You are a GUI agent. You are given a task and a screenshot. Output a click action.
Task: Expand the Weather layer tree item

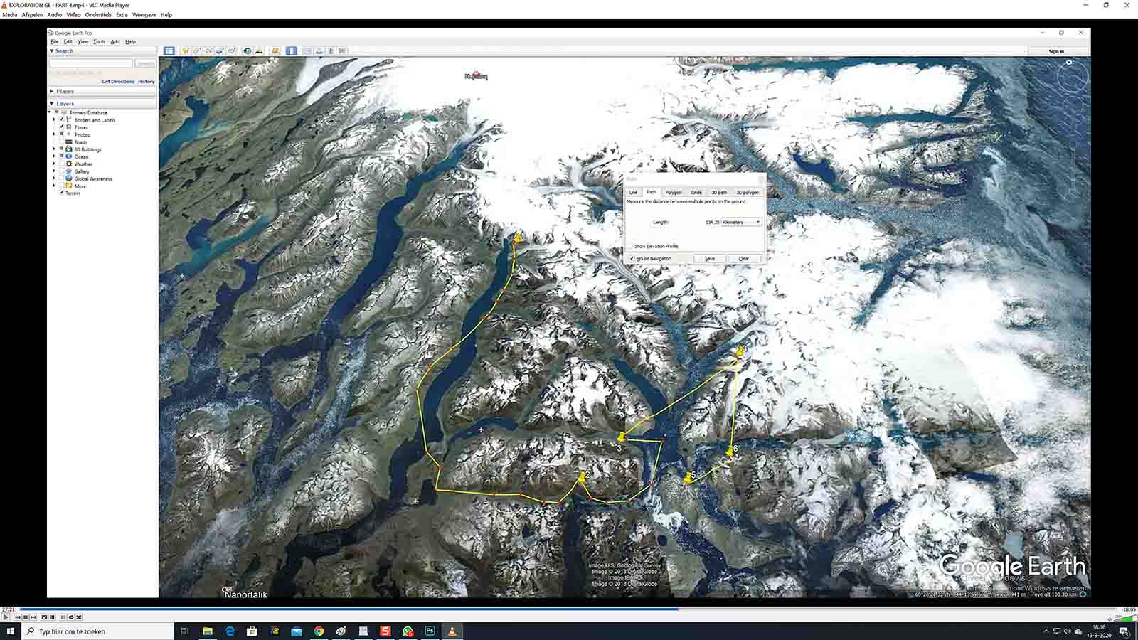pyautogui.click(x=54, y=164)
